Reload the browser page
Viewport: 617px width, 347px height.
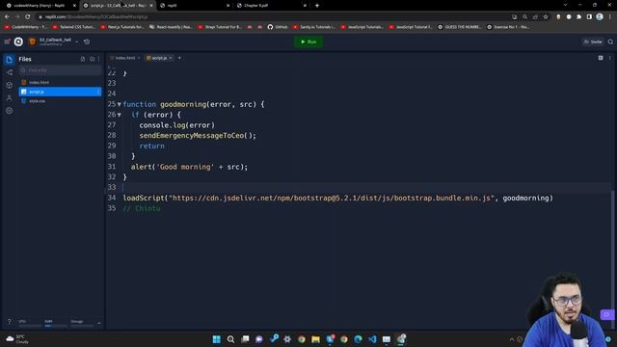(x=28, y=17)
